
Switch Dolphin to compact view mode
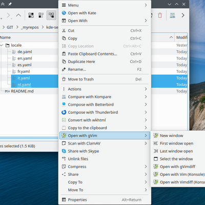click(41, 15)
